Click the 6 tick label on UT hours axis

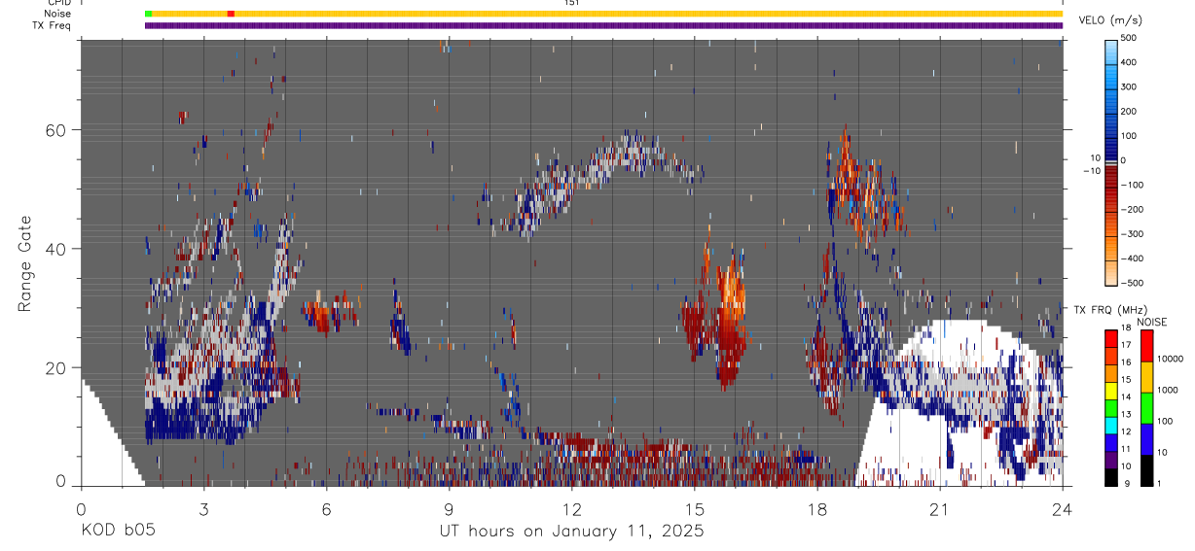[x=326, y=509]
